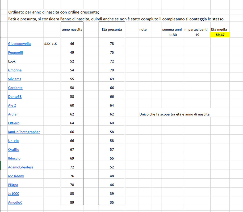Follow the Pi3rpa hyperlink
This screenshot has height=212, width=243.
(13, 185)
